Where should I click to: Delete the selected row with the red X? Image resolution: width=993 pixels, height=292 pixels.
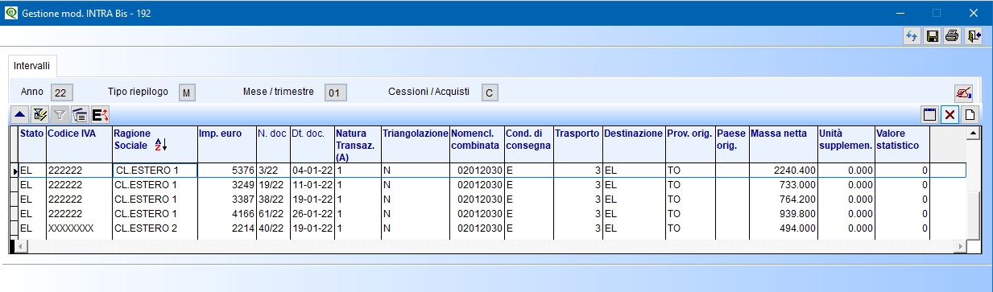(950, 115)
